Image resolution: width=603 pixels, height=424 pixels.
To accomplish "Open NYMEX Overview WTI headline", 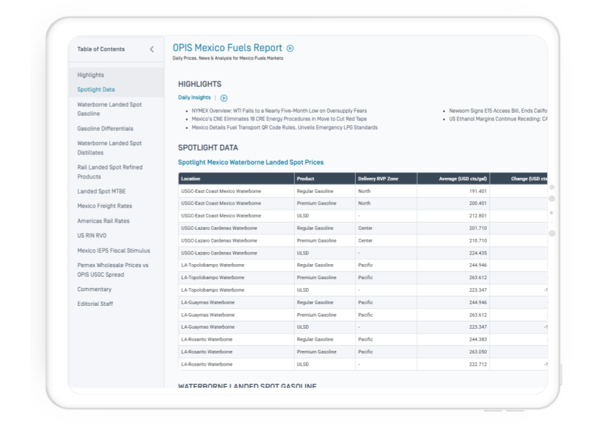I will [x=279, y=111].
